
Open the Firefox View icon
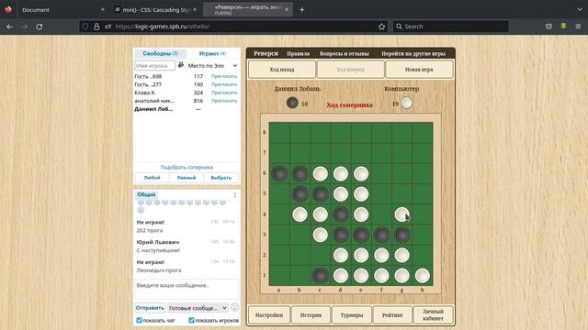pos(8,9)
